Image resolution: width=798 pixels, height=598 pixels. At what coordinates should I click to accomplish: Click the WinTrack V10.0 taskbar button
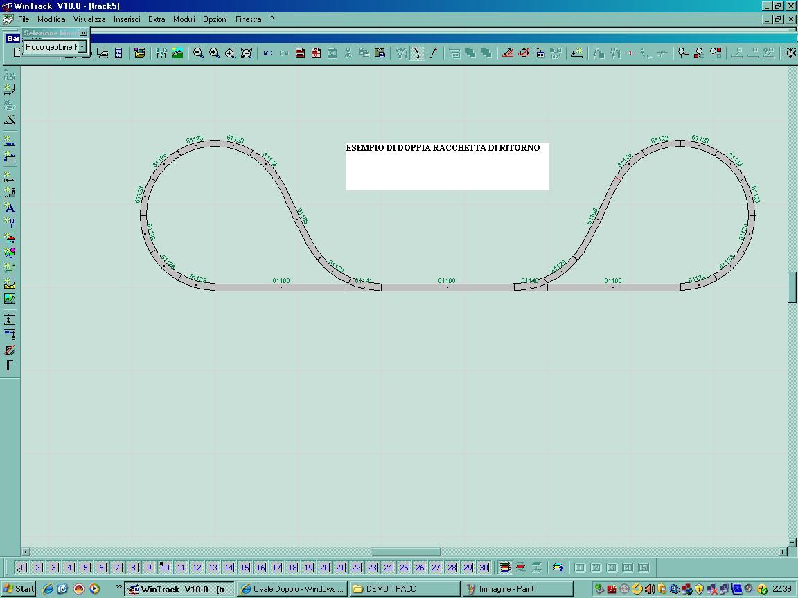coord(179,589)
